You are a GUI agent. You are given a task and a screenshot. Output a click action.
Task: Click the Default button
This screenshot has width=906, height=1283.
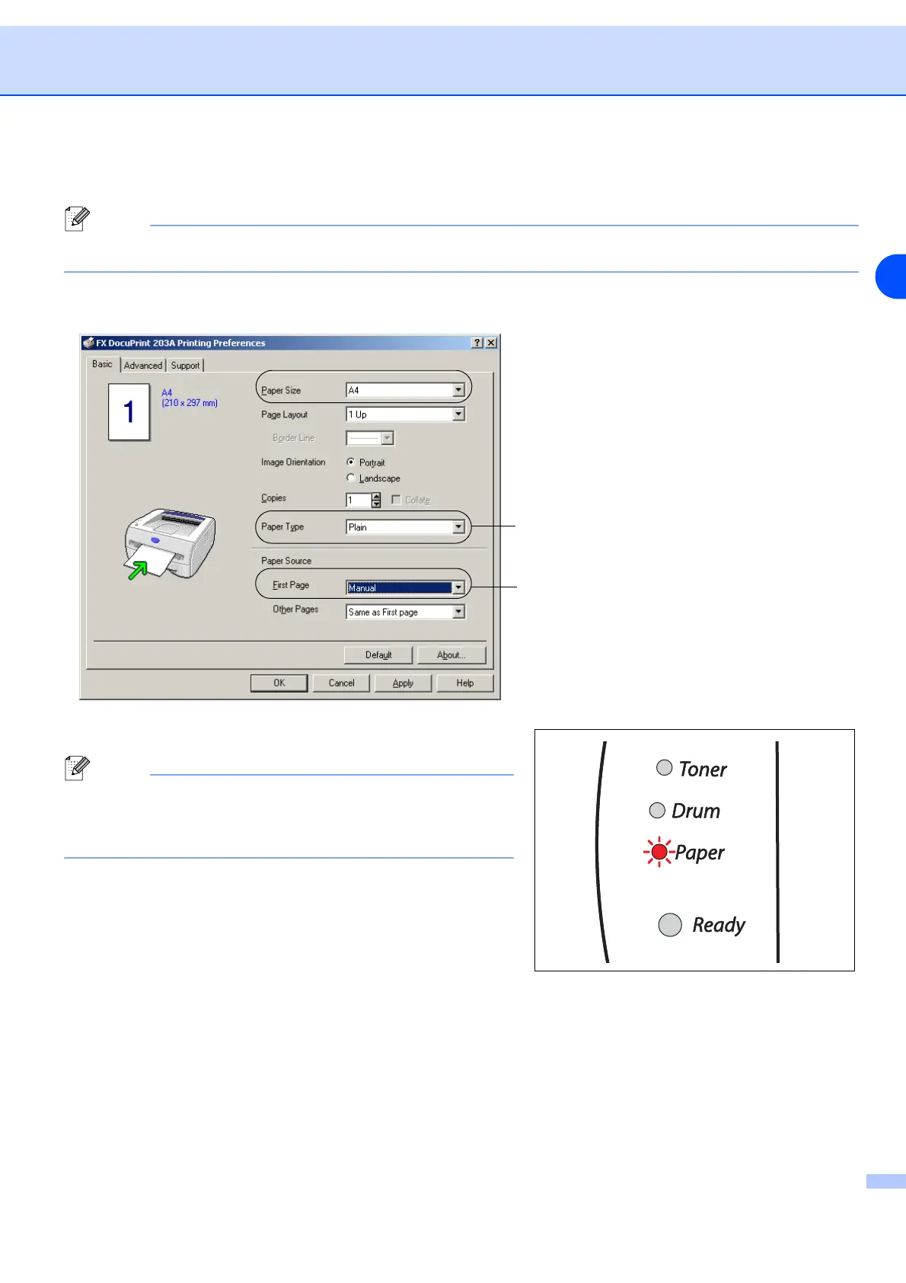(x=378, y=655)
